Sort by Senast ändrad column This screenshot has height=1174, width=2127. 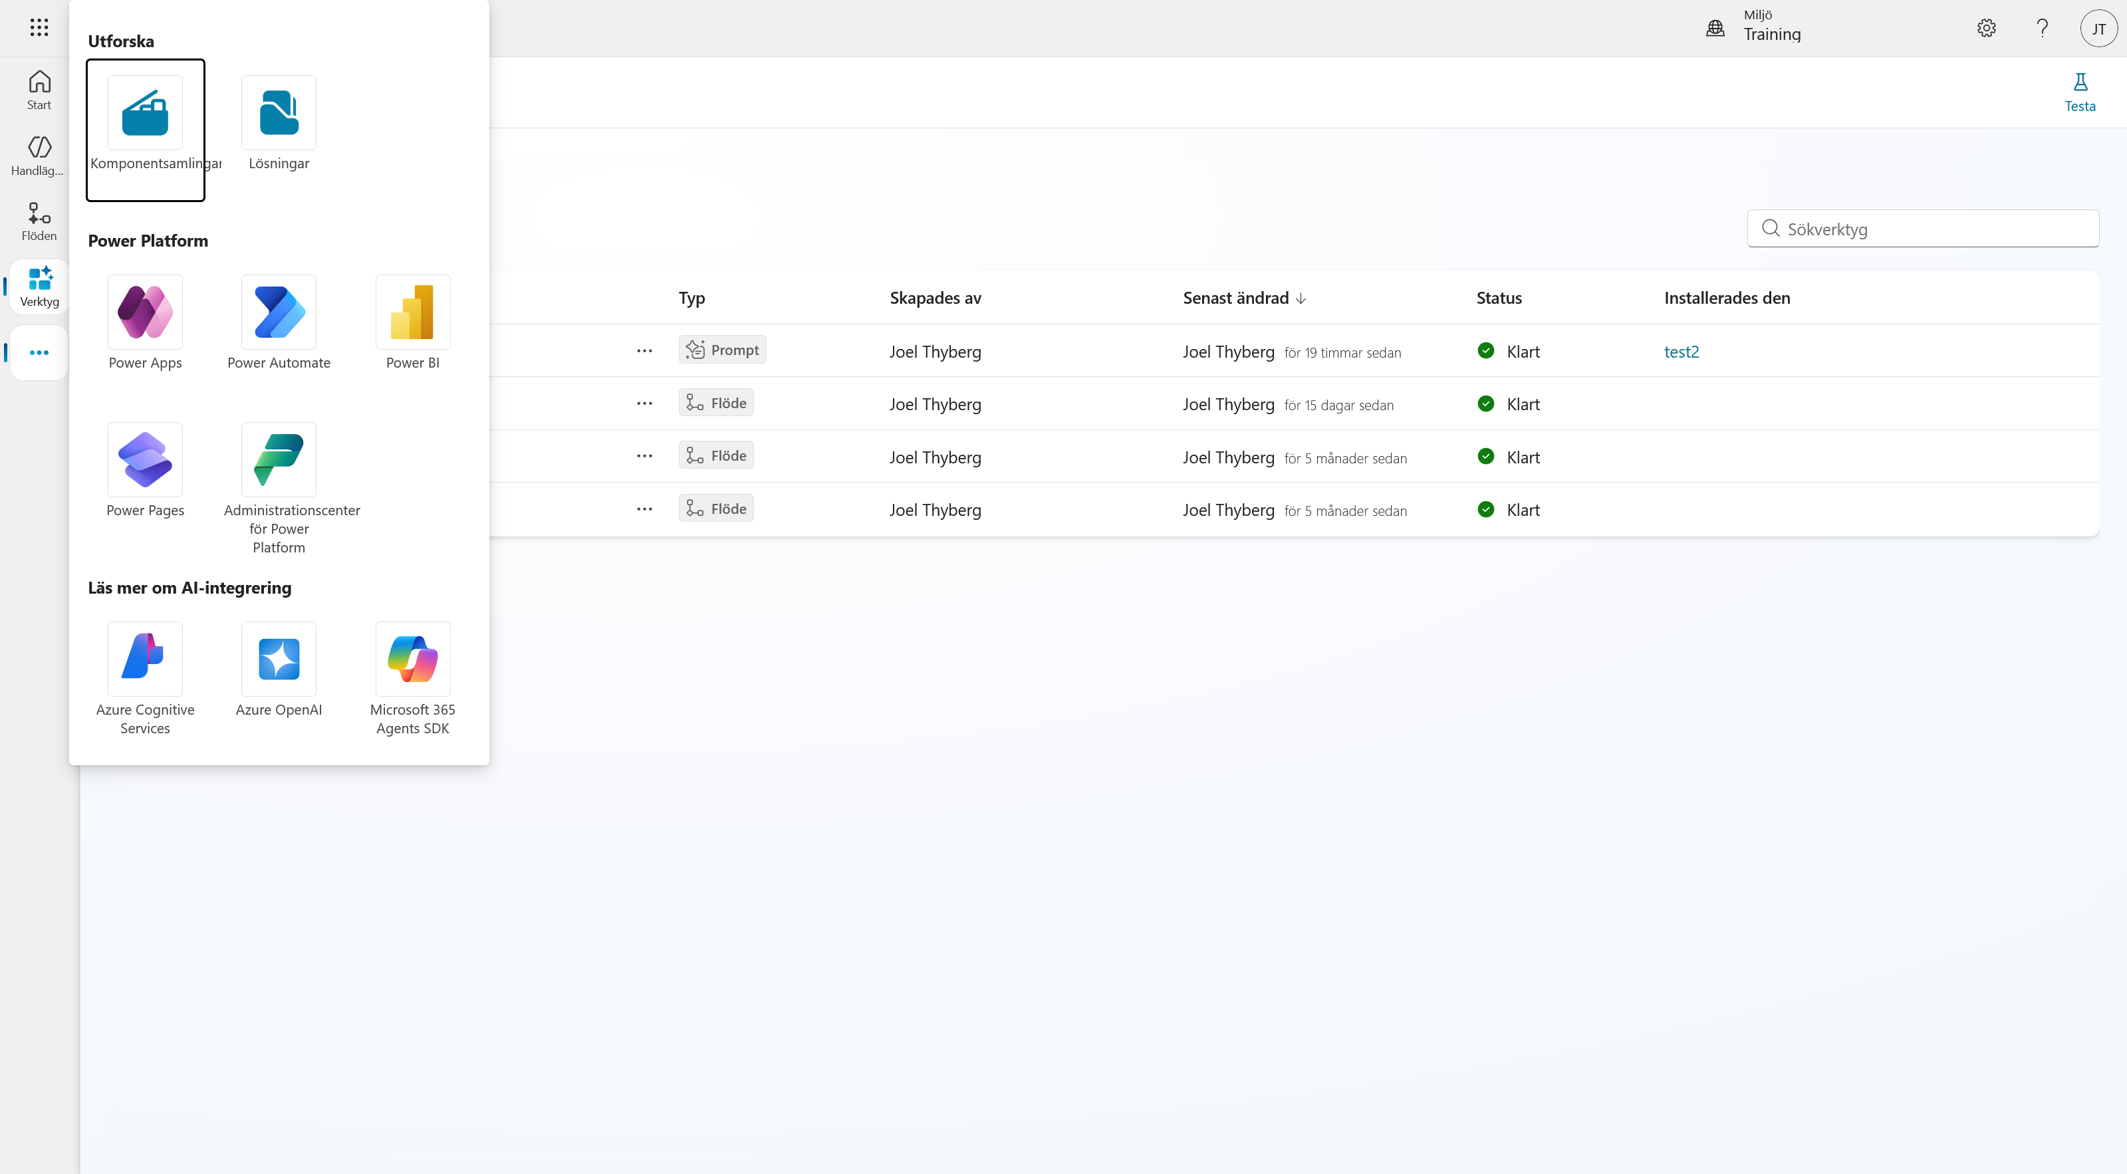[1244, 298]
